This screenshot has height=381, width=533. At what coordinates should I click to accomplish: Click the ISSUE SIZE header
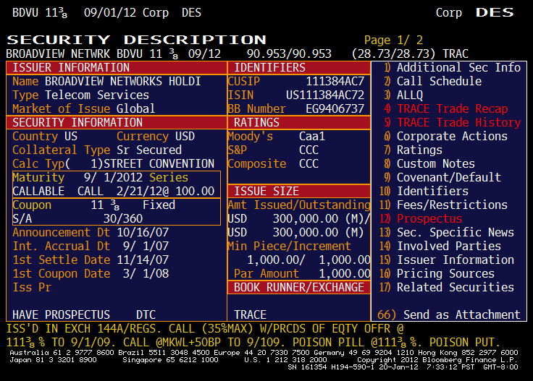click(x=299, y=192)
